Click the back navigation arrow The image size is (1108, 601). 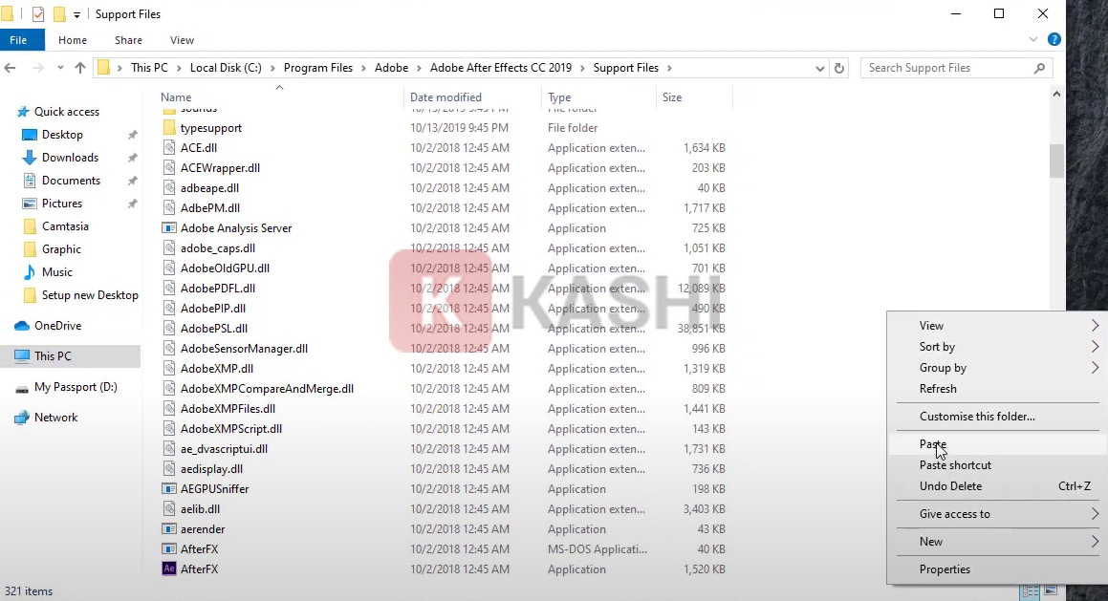click(10, 68)
